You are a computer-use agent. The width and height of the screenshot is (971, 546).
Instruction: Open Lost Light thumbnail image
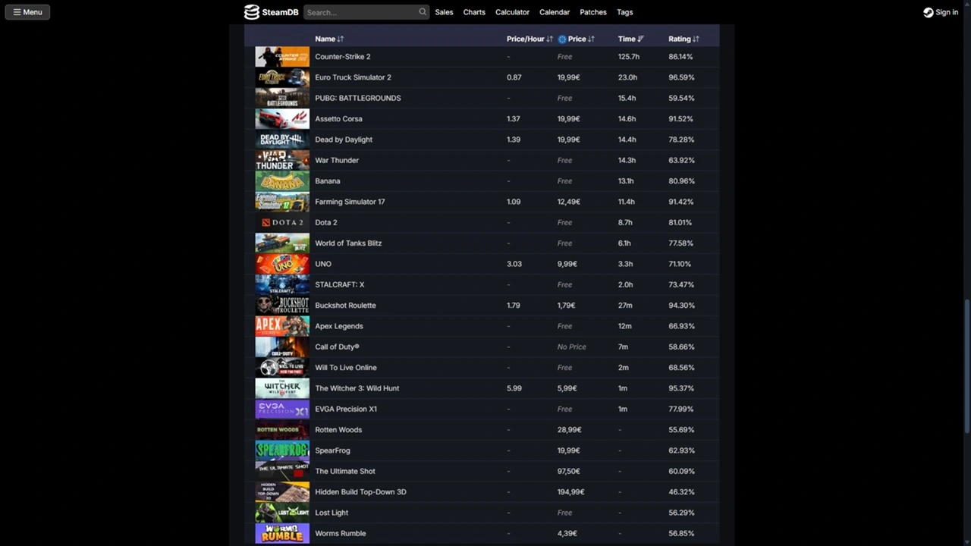click(282, 513)
